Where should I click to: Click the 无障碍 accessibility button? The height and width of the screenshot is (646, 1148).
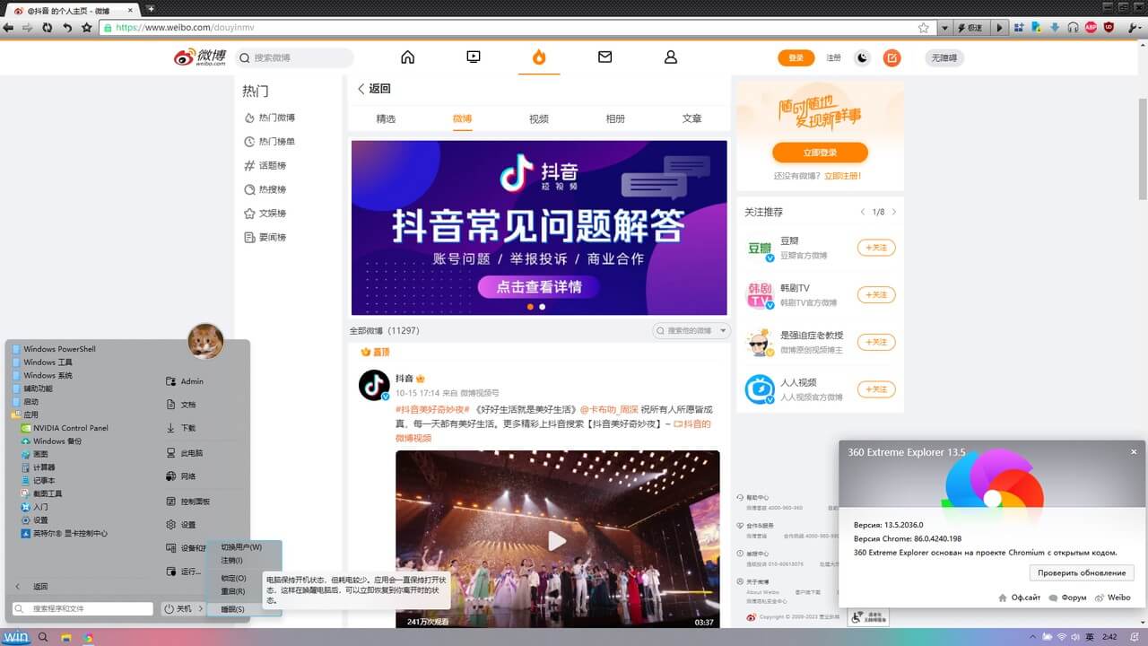[944, 57]
